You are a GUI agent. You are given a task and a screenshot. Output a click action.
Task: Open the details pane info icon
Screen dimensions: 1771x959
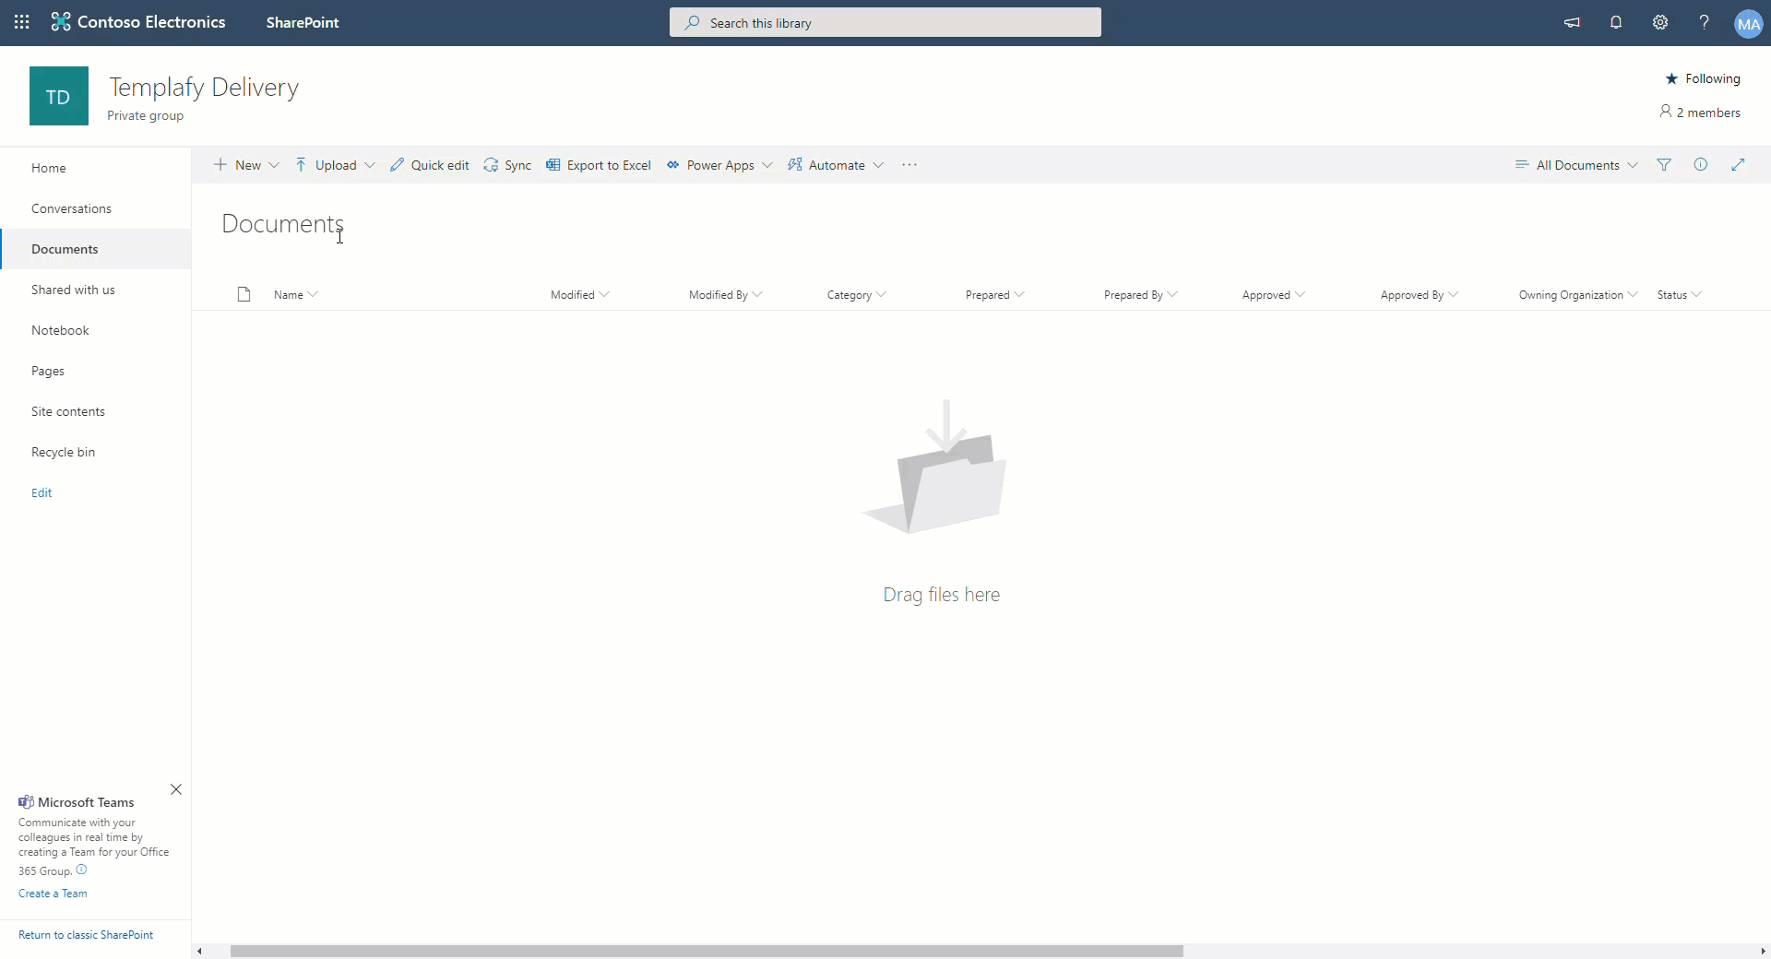point(1701,165)
